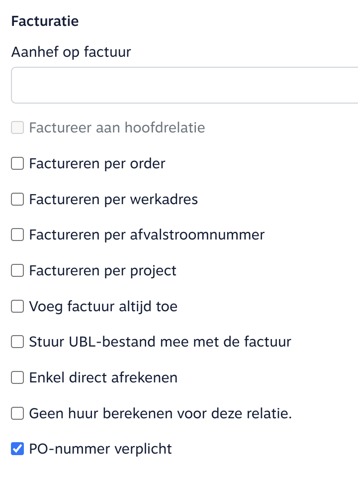358x483 pixels.
Task: Click the 'Voeg factuur altijd toe' label text
Action: click(103, 306)
